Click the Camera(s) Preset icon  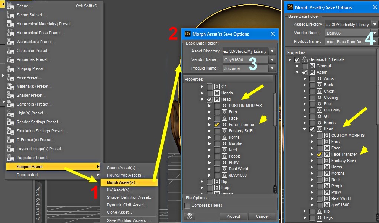(x=10, y=104)
